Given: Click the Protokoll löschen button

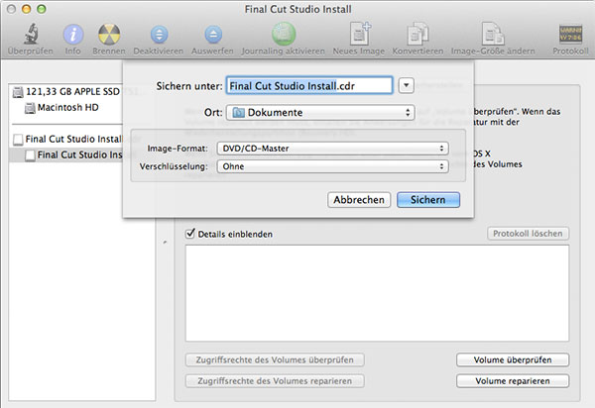Looking at the screenshot, I should tap(528, 234).
